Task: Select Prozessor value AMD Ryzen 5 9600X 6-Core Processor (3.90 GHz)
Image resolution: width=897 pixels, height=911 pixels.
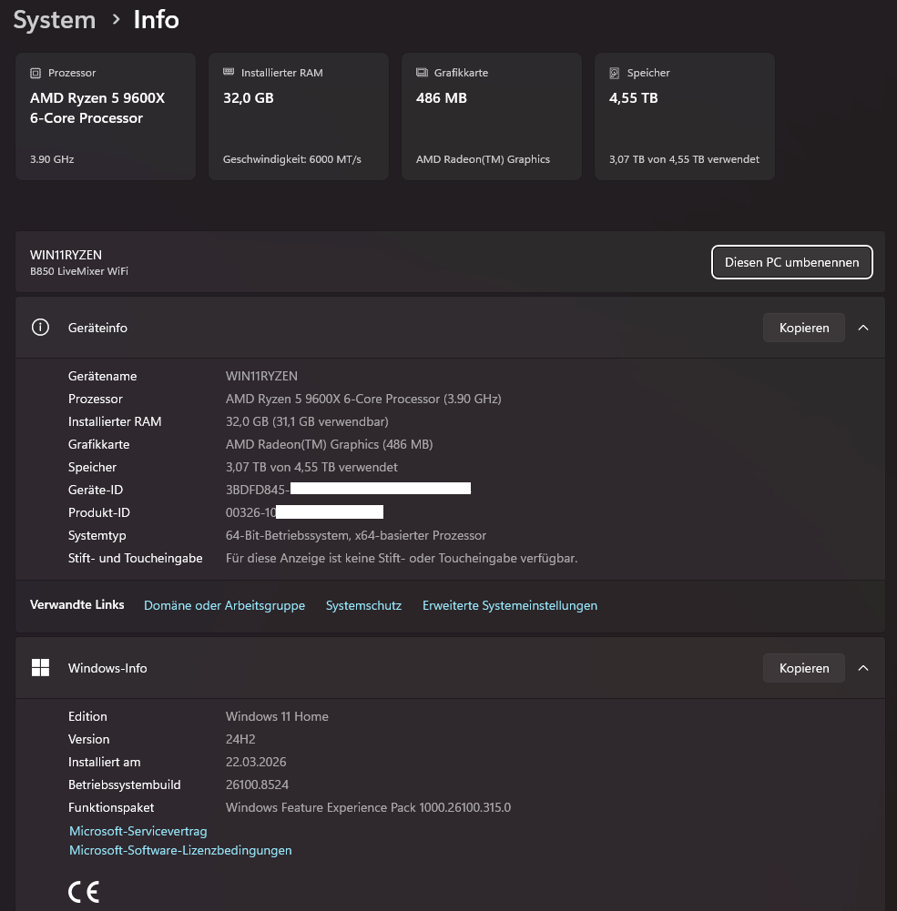Action: pyautogui.click(x=363, y=400)
